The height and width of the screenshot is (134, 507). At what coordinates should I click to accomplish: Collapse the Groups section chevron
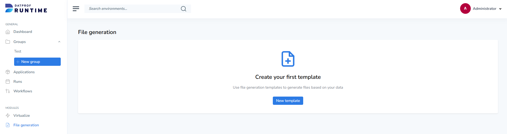coord(59,42)
